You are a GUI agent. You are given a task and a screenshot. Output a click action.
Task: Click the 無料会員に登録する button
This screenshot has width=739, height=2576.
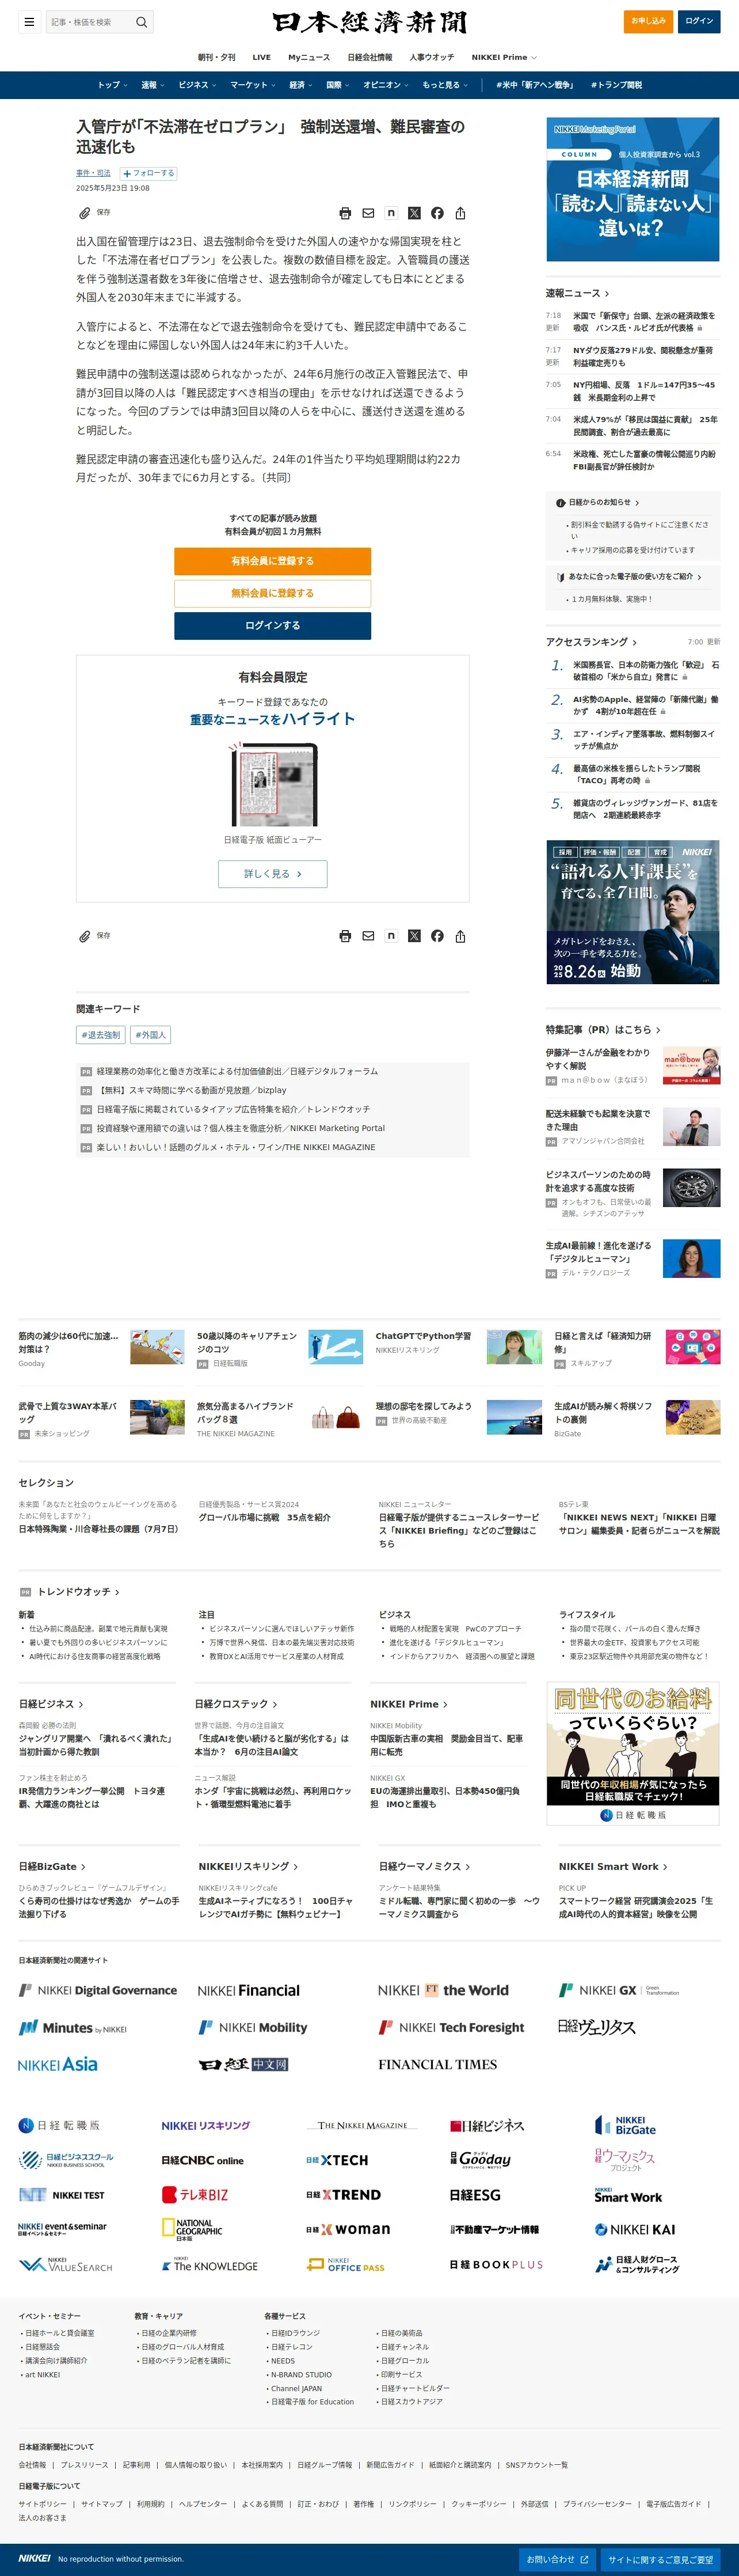click(x=272, y=593)
